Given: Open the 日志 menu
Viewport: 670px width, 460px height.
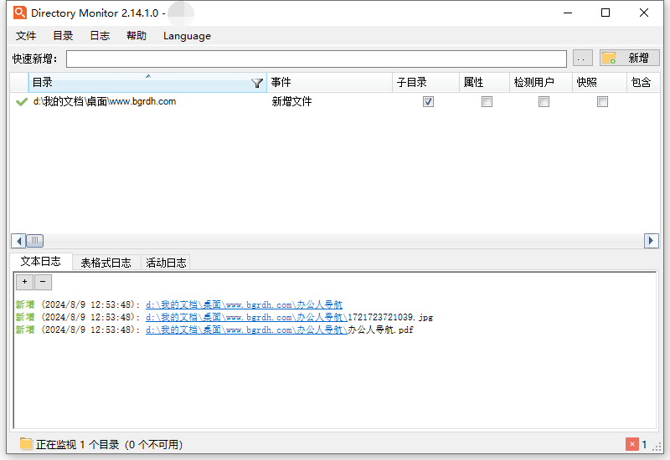Looking at the screenshot, I should click(100, 36).
